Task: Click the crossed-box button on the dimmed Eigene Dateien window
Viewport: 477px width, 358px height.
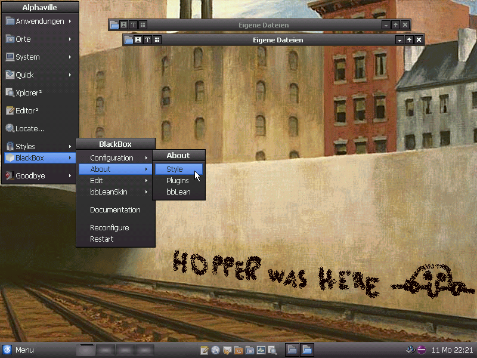Action: coord(124,25)
